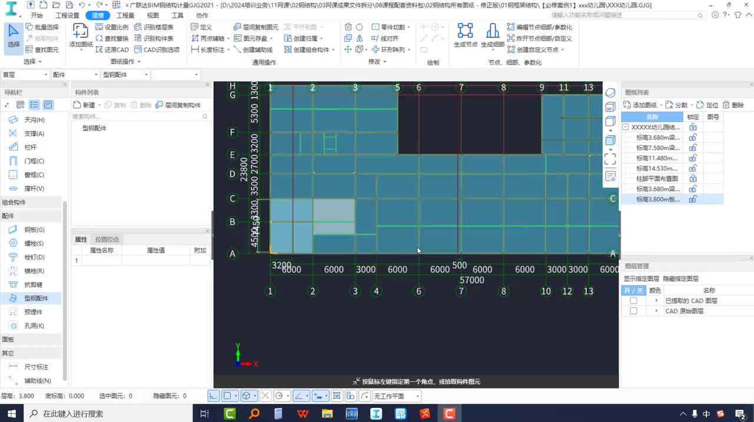This screenshot has height=422, width=754.
Task: Toggle lock for 标高11.480m drawing
Action: click(693, 158)
